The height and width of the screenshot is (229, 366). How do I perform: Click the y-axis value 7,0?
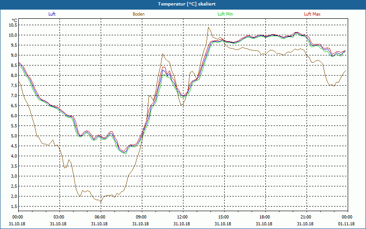click(14, 95)
